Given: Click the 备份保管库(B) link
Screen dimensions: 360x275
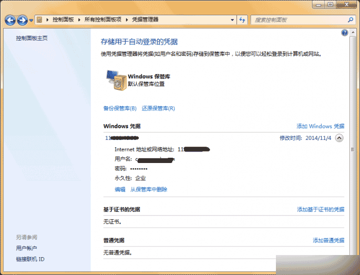Looking at the screenshot, I should click(x=120, y=108).
